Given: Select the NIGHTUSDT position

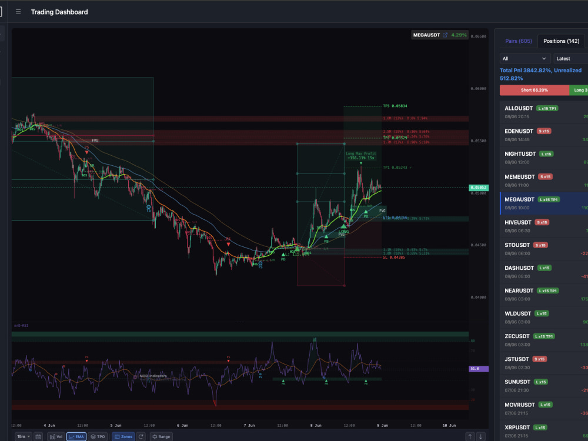Looking at the screenshot, I should (544, 158).
